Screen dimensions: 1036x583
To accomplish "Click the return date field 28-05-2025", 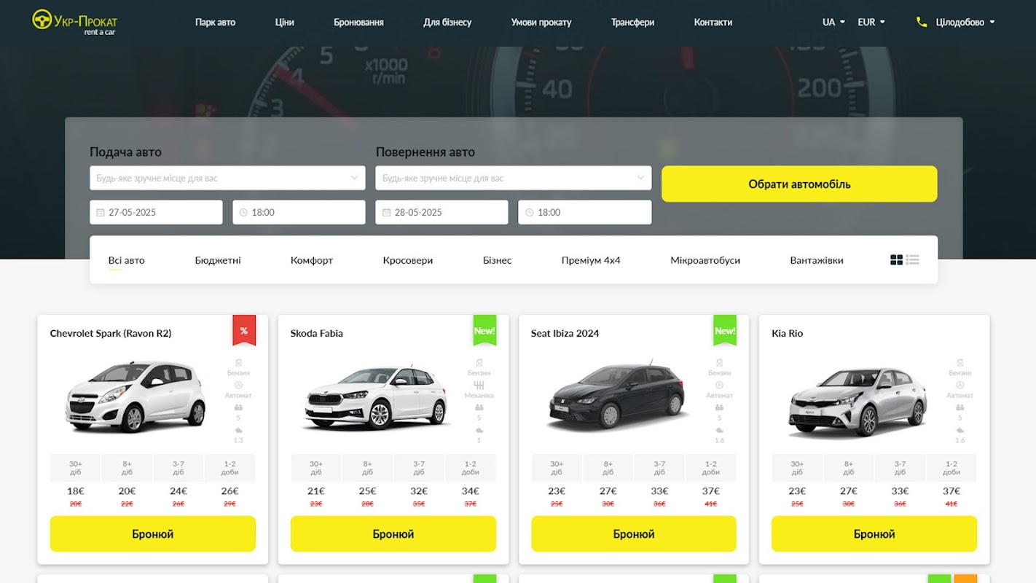I will point(442,213).
